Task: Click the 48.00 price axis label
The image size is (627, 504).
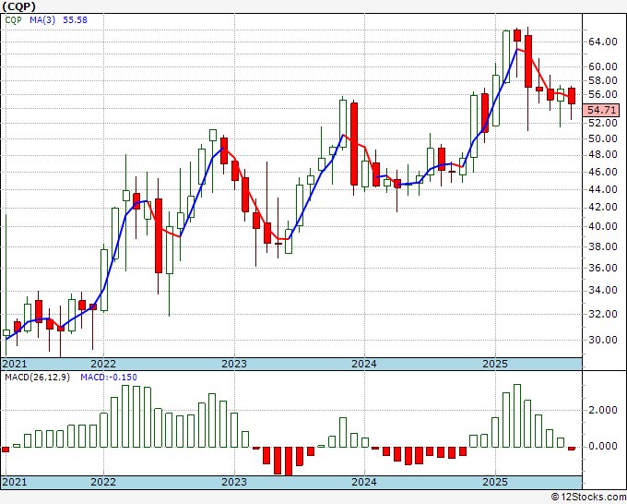Action: tap(602, 154)
